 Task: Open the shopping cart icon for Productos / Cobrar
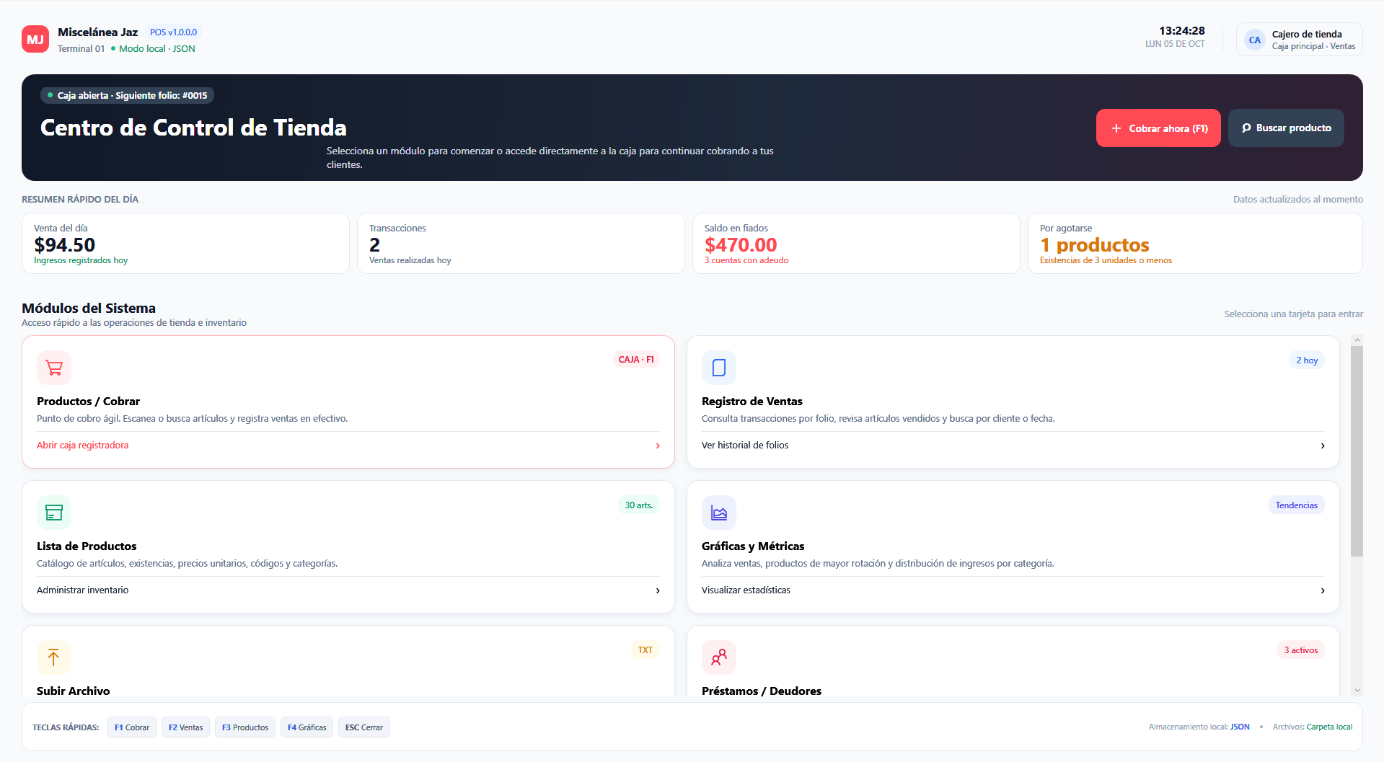coord(54,368)
